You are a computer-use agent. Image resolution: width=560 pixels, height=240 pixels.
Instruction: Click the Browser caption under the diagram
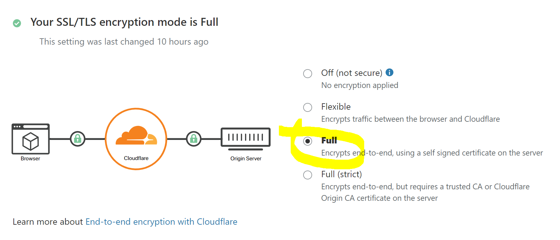(x=30, y=159)
